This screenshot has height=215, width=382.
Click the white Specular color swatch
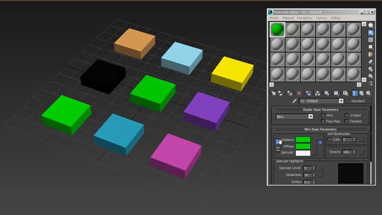coord(303,153)
